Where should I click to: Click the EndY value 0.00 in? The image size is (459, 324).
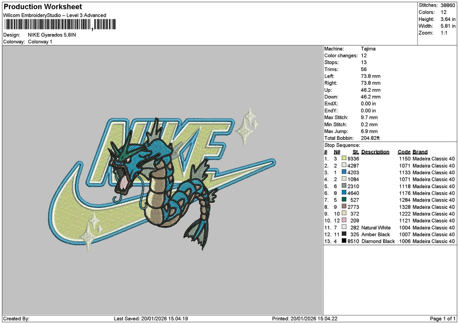(368, 110)
